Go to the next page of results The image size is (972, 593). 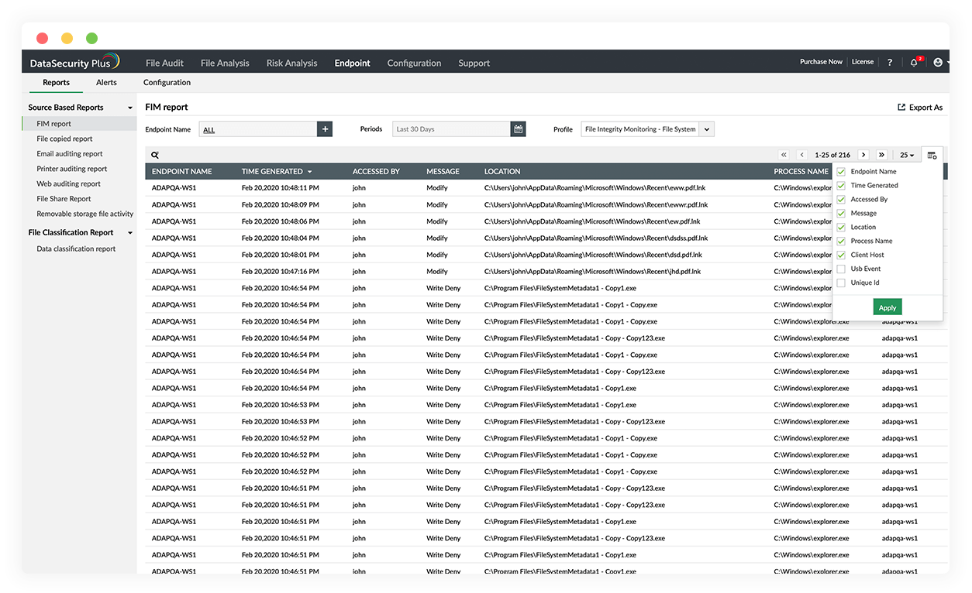click(863, 154)
